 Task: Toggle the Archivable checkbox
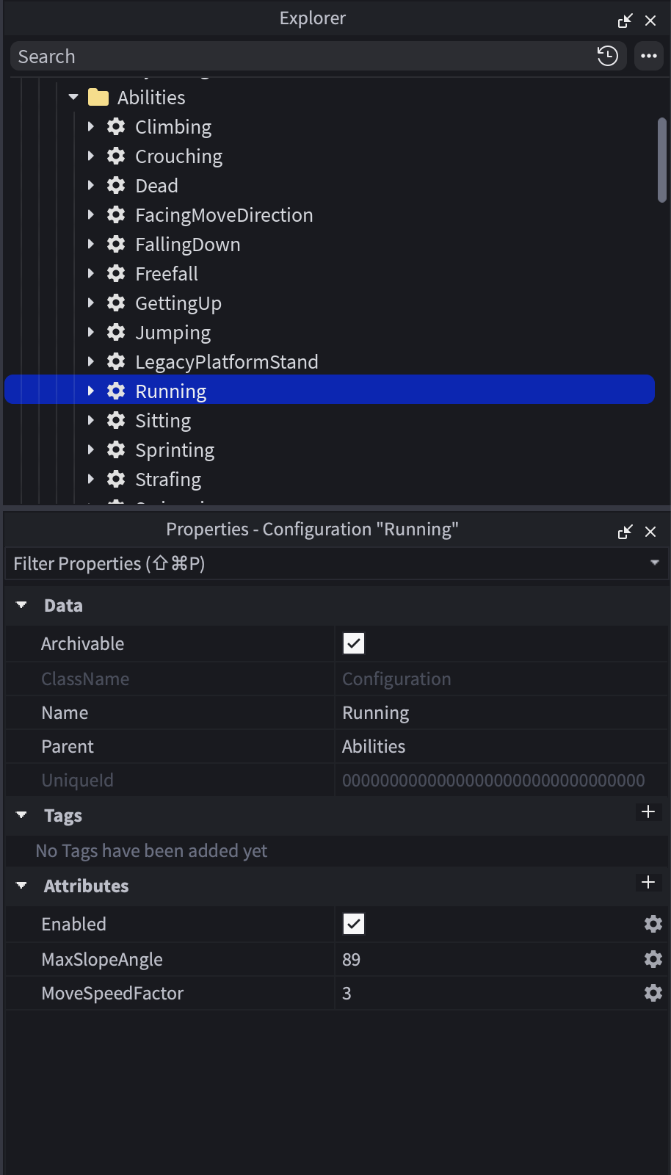tap(354, 643)
